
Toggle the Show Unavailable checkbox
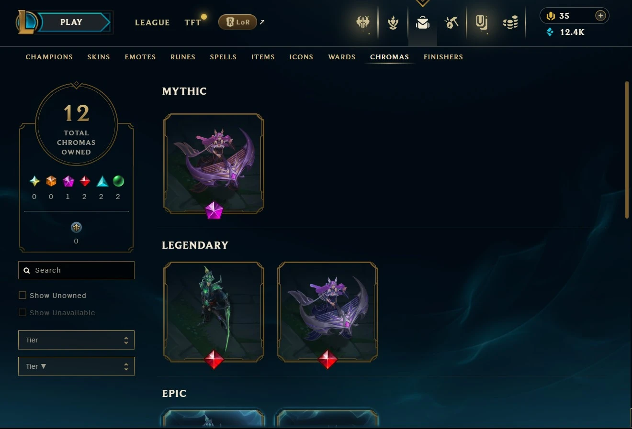point(23,312)
